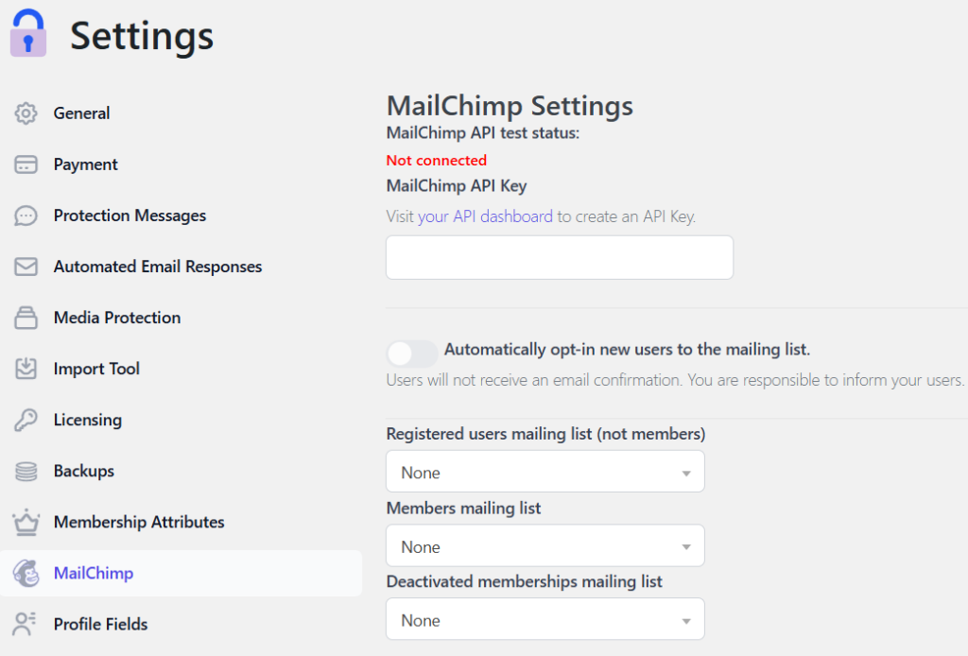Click the Automated Email Responses envelope icon
This screenshot has width=968, height=656.
26,267
